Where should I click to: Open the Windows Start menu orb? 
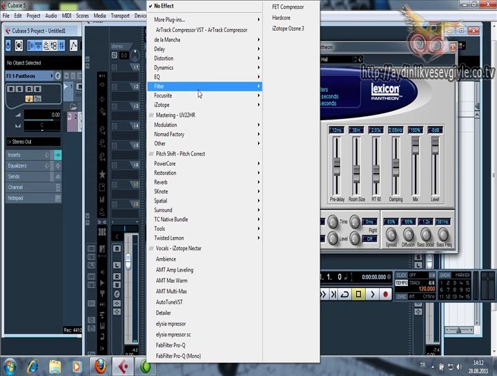click(10, 366)
